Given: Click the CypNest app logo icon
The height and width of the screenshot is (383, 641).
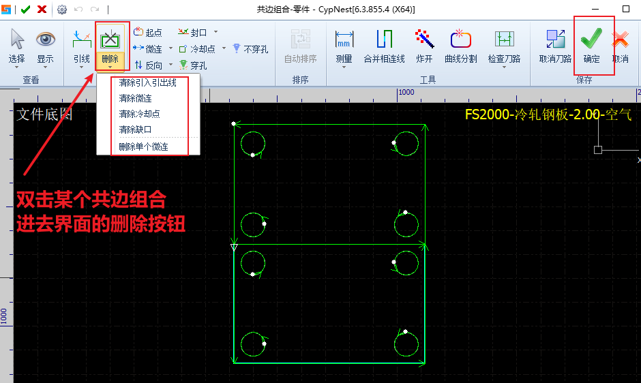Looking at the screenshot, I should (6, 9).
